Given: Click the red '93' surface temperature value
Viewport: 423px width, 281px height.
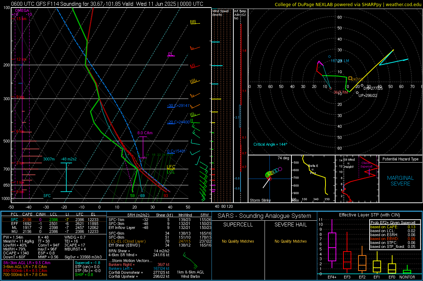Looking at the screenshot, I should [x=166, y=196].
